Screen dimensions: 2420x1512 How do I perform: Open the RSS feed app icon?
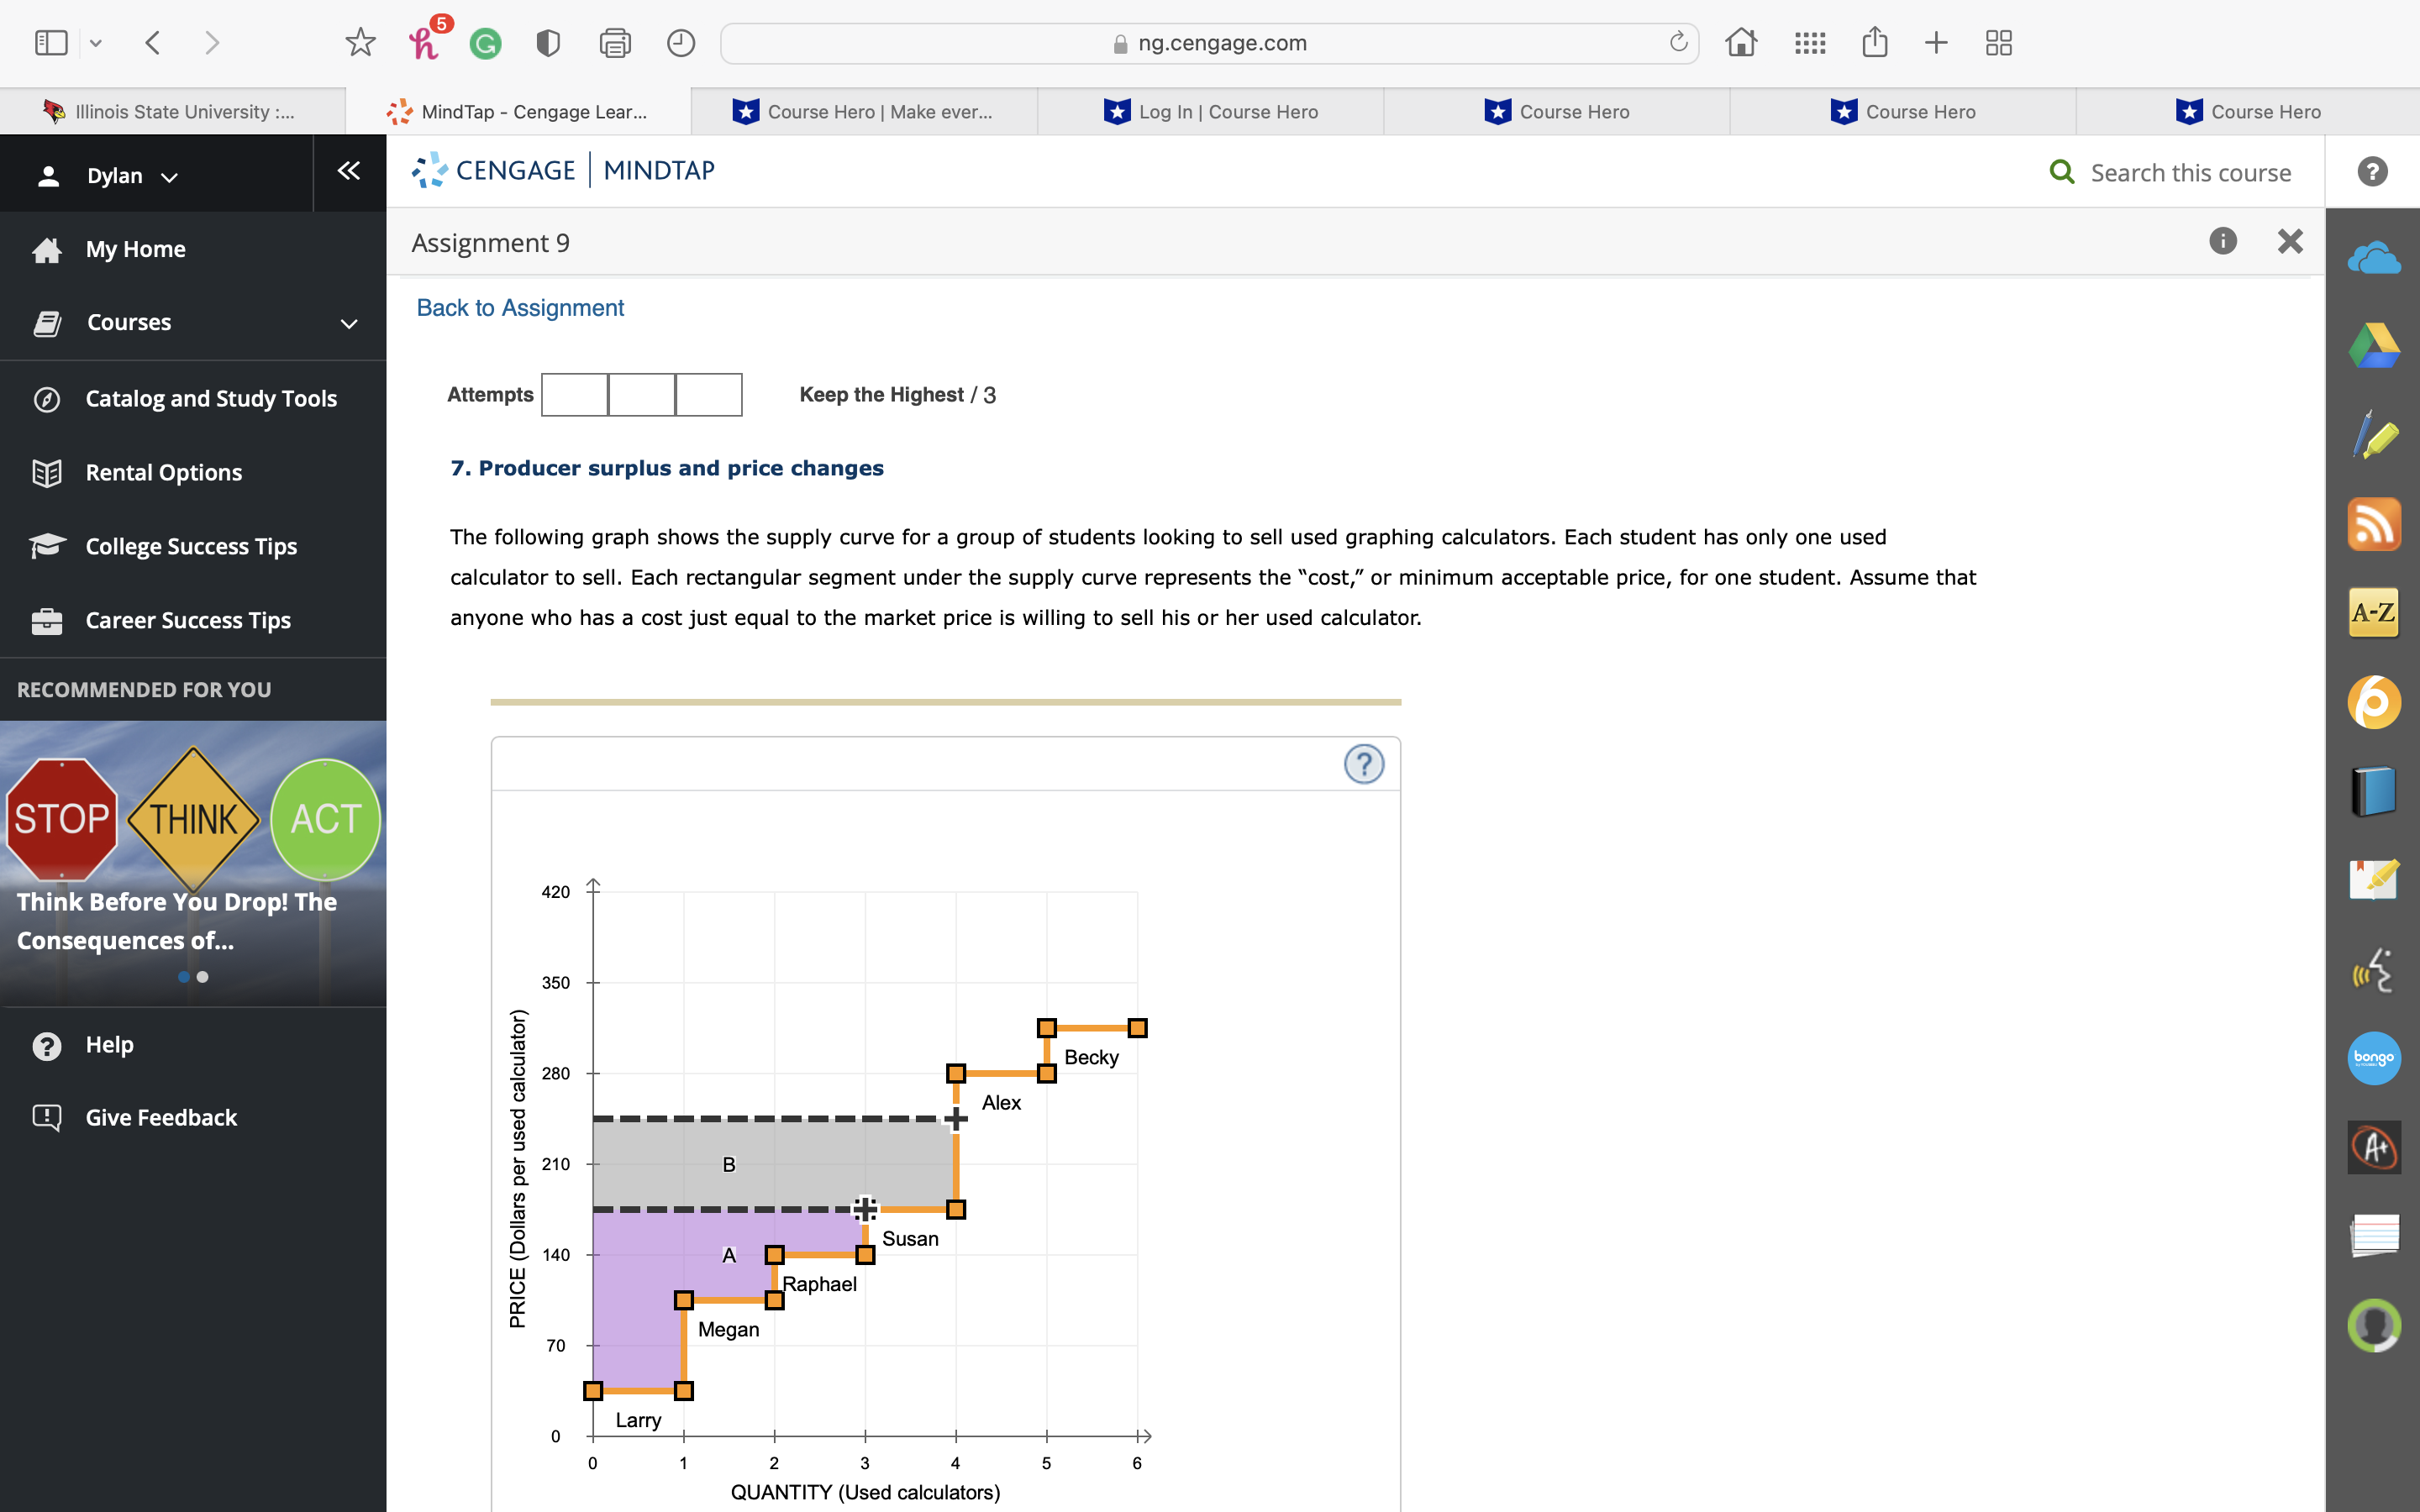click(2373, 524)
